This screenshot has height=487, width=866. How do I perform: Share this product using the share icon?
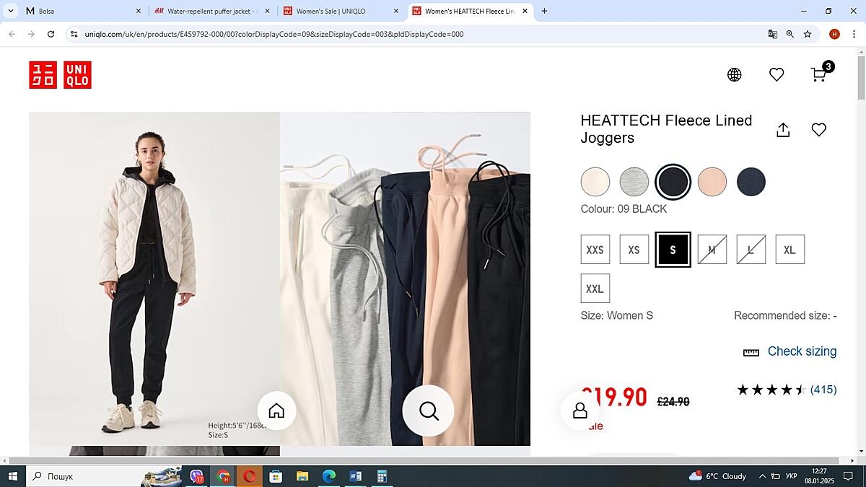pyautogui.click(x=783, y=130)
